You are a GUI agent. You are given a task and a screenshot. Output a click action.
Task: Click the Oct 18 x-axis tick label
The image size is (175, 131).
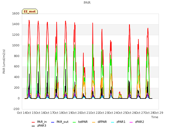click(x=58, y=113)
